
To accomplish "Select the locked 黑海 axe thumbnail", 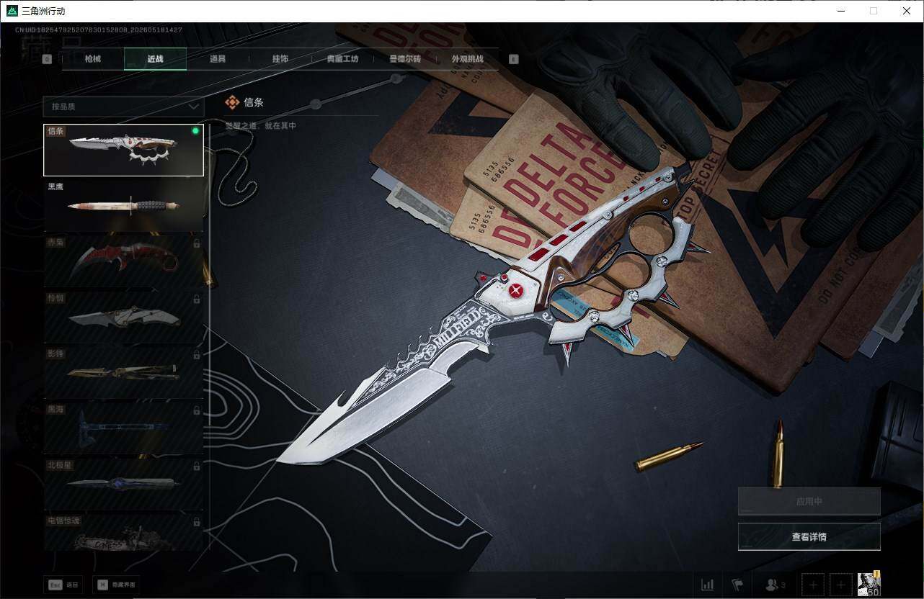I will click(123, 428).
